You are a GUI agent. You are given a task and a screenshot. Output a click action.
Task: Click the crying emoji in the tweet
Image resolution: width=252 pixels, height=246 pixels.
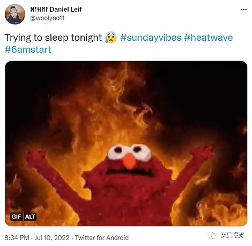111,38
